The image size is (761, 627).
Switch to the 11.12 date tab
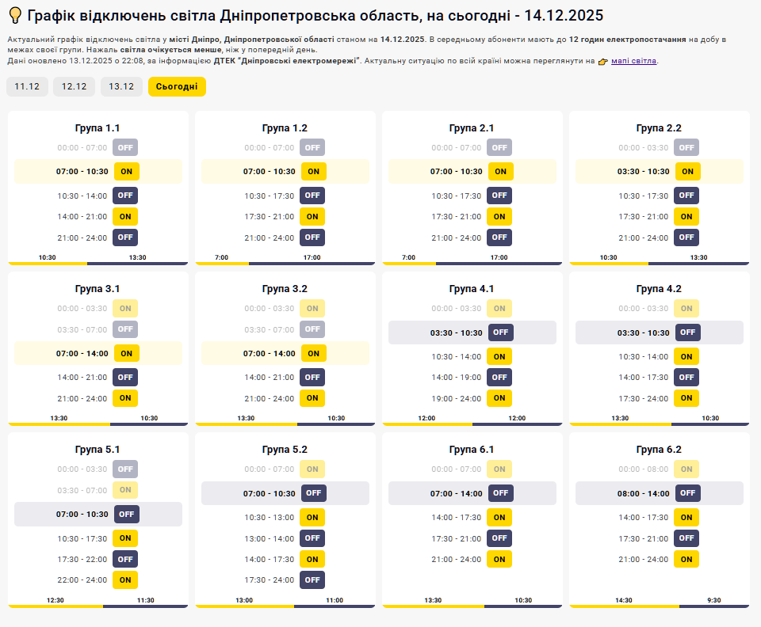point(27,87)
